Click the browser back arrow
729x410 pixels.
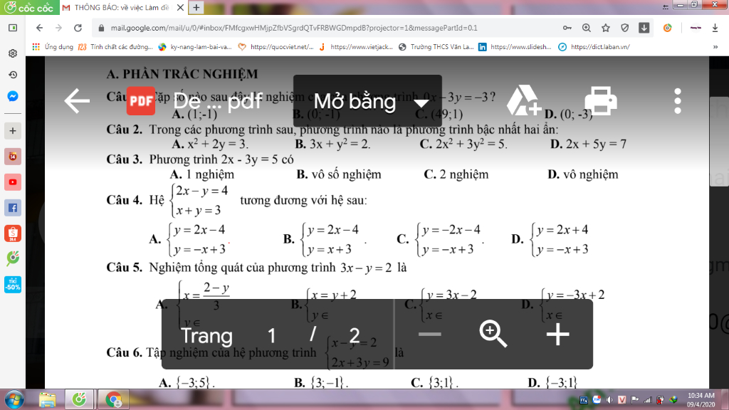coord(40,28)
